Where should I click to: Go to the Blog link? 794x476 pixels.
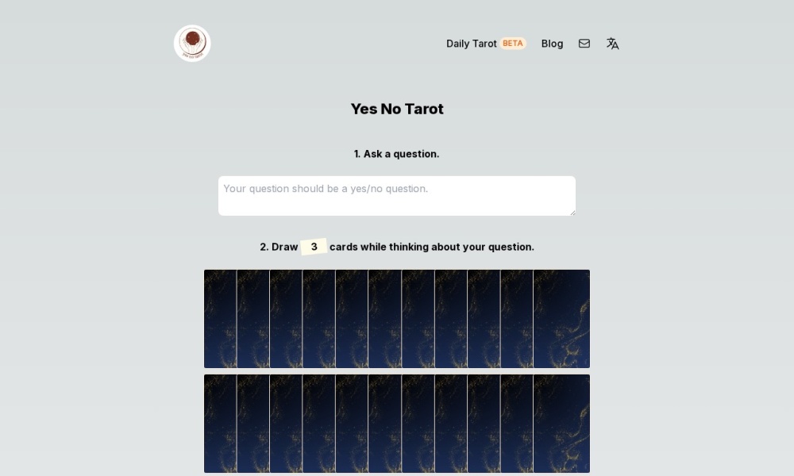point(552,44)
